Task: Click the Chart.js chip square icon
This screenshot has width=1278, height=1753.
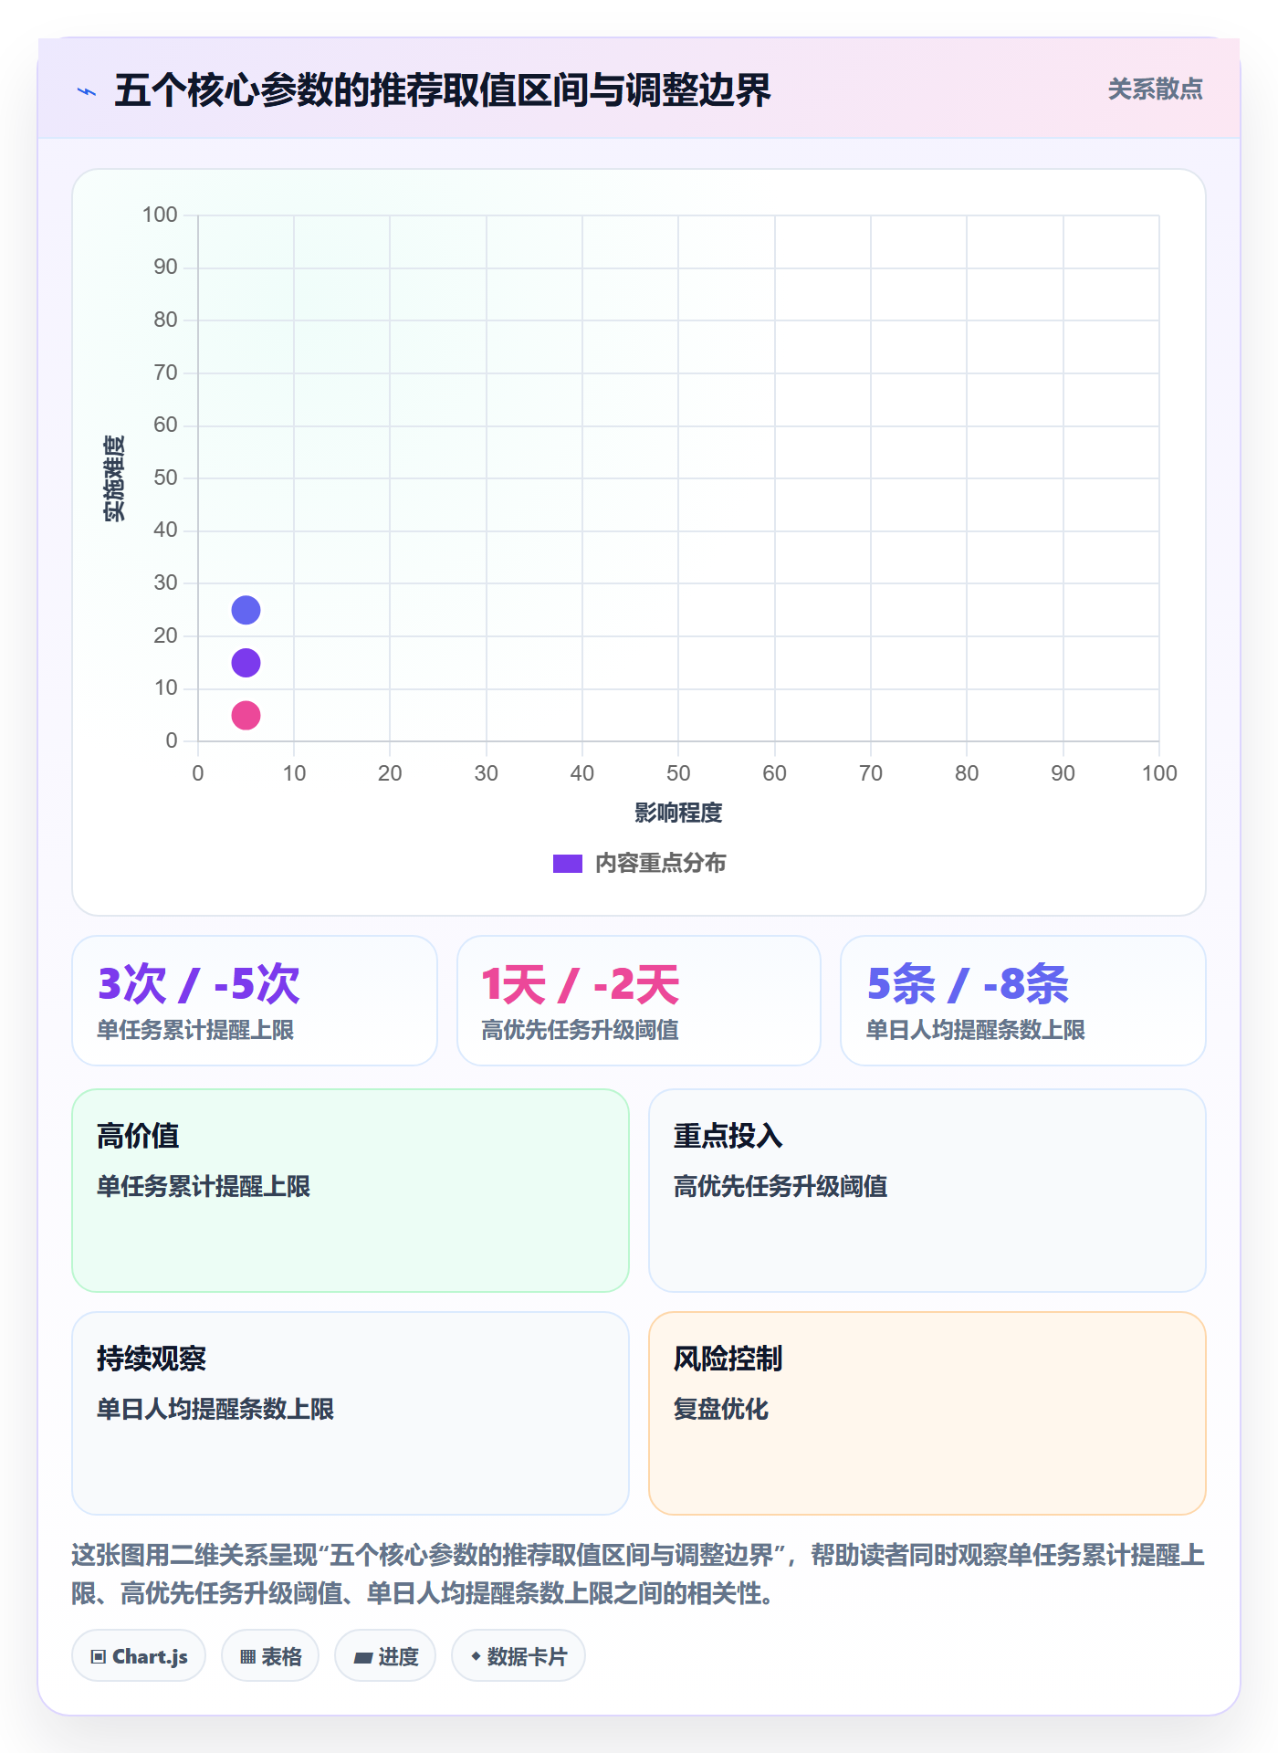Action: (99, 1657)
